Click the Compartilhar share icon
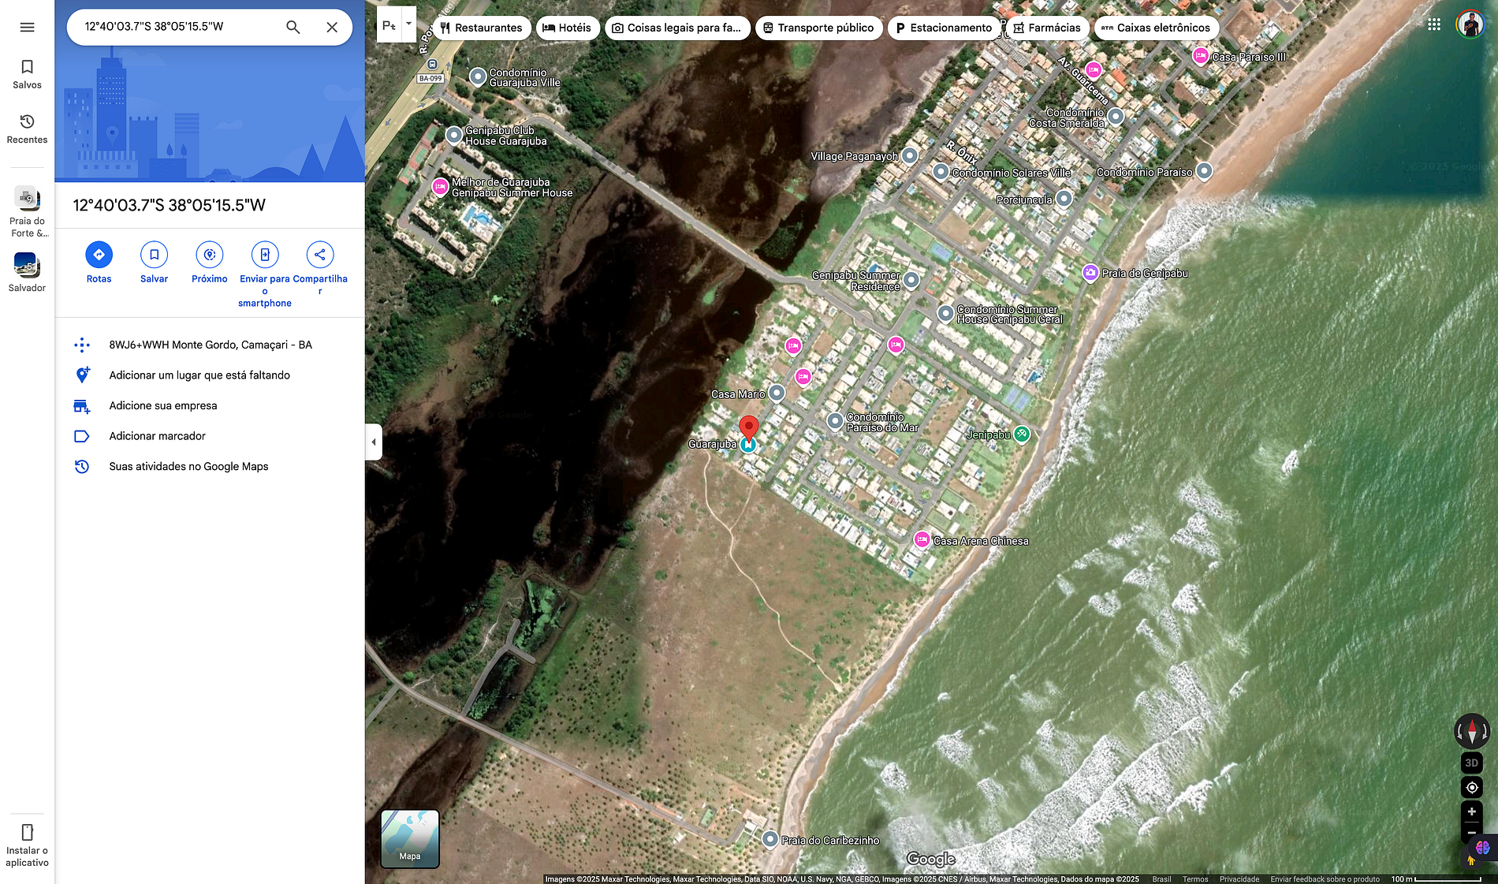The height and width of the screenshot is (884, 1498). coord(319,255)
